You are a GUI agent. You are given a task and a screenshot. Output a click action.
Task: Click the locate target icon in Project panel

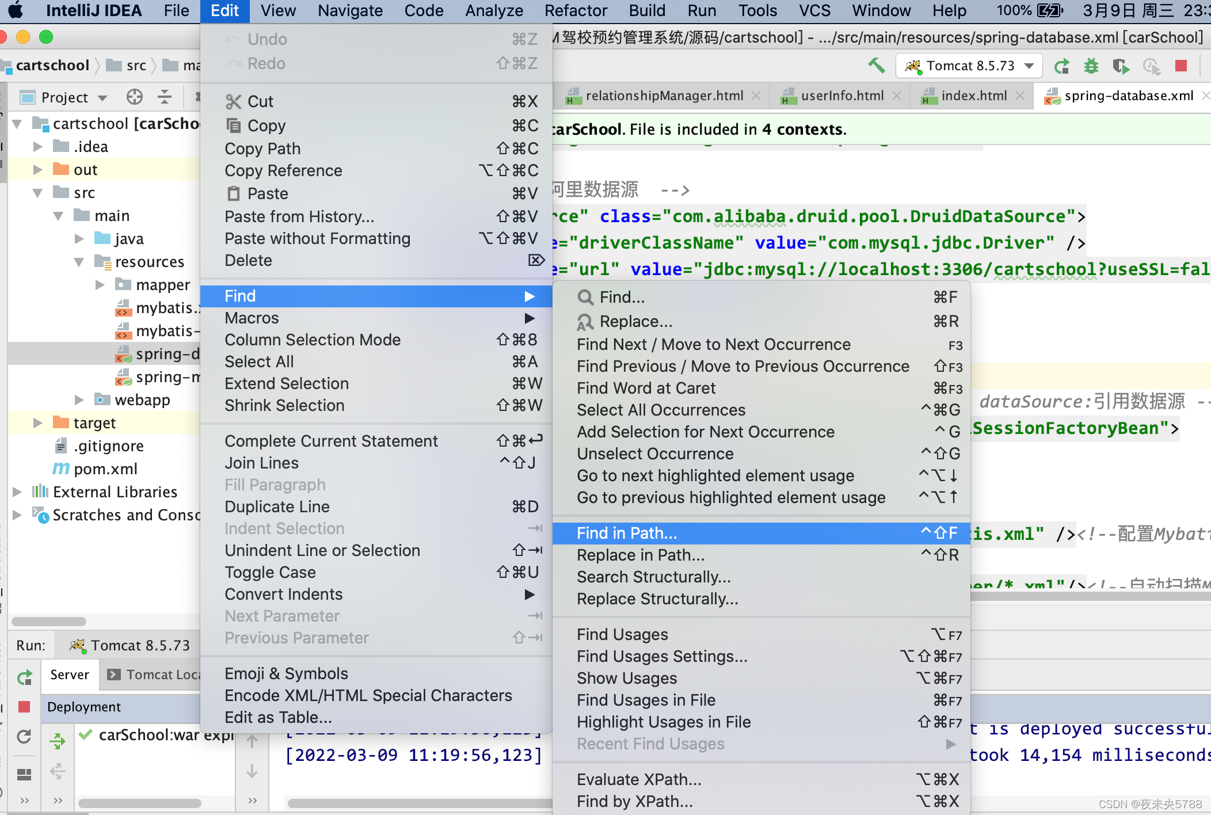coord(134,97)
